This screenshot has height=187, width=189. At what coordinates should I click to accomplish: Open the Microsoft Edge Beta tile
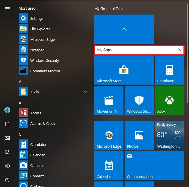point(109,135)
